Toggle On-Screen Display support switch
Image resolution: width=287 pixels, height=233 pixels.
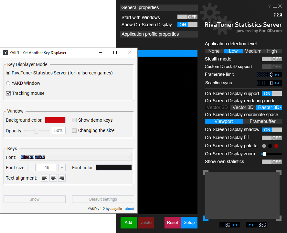click(271, 94)
